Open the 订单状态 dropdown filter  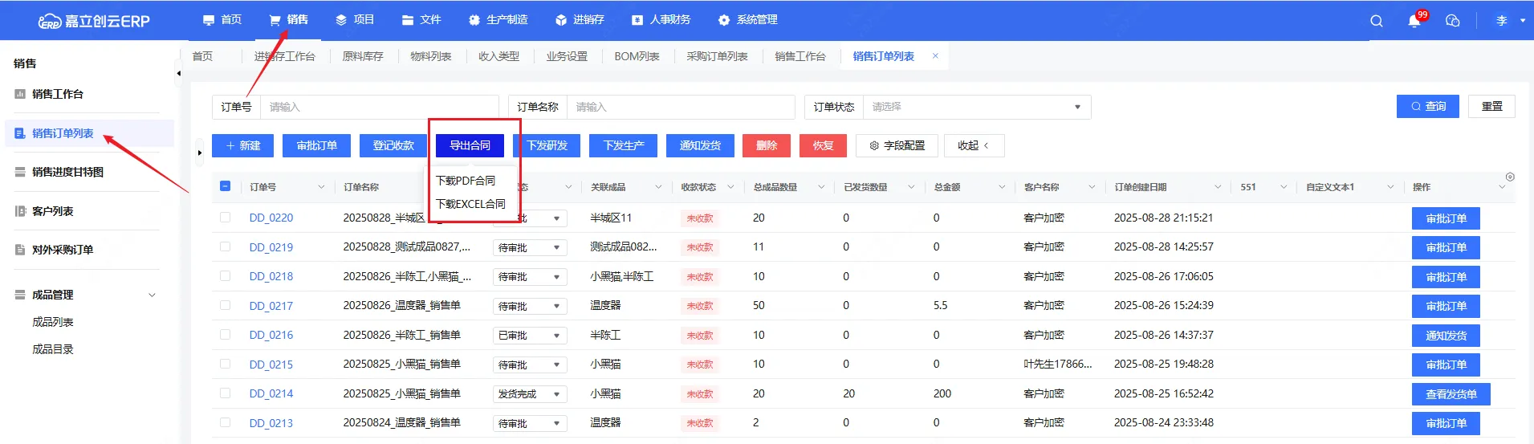click(976, 107)
